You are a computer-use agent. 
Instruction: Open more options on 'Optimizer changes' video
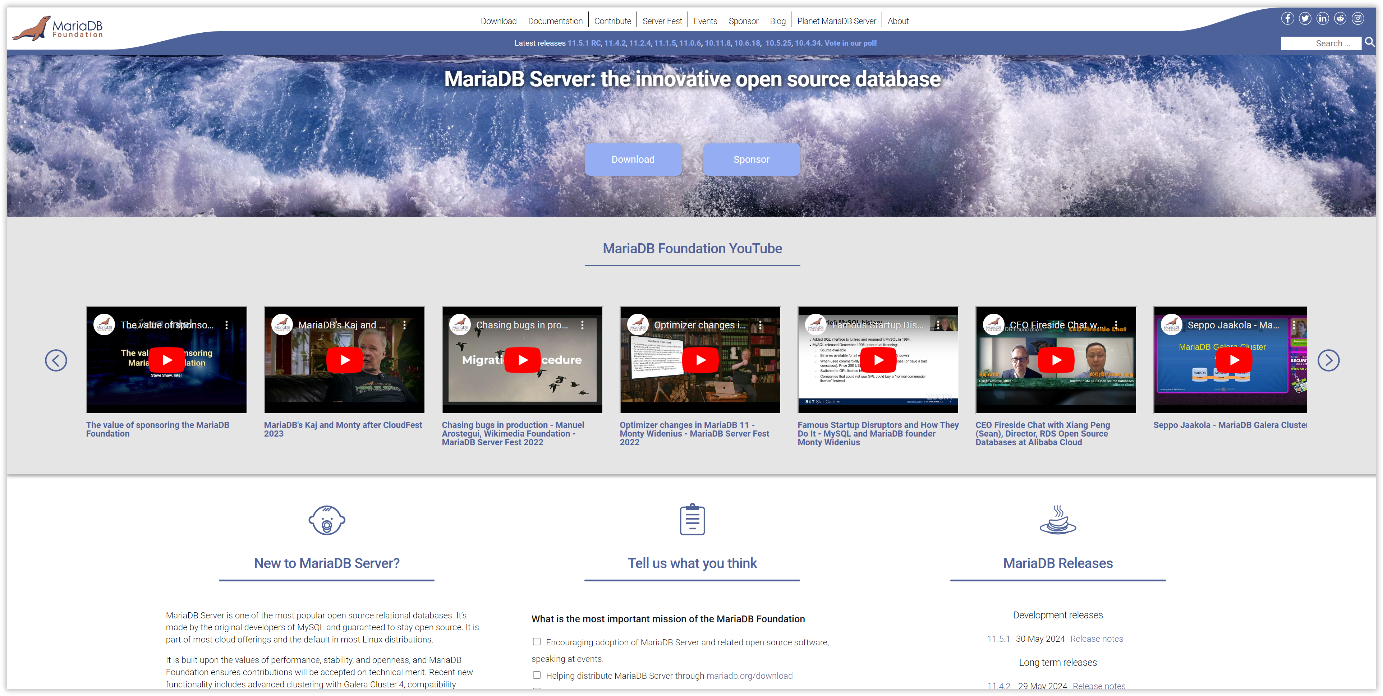(760, 325)
